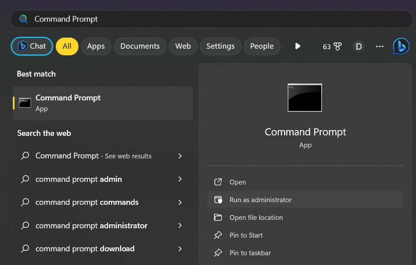Click the Pin to Start pin icon

tap(218, 235)
